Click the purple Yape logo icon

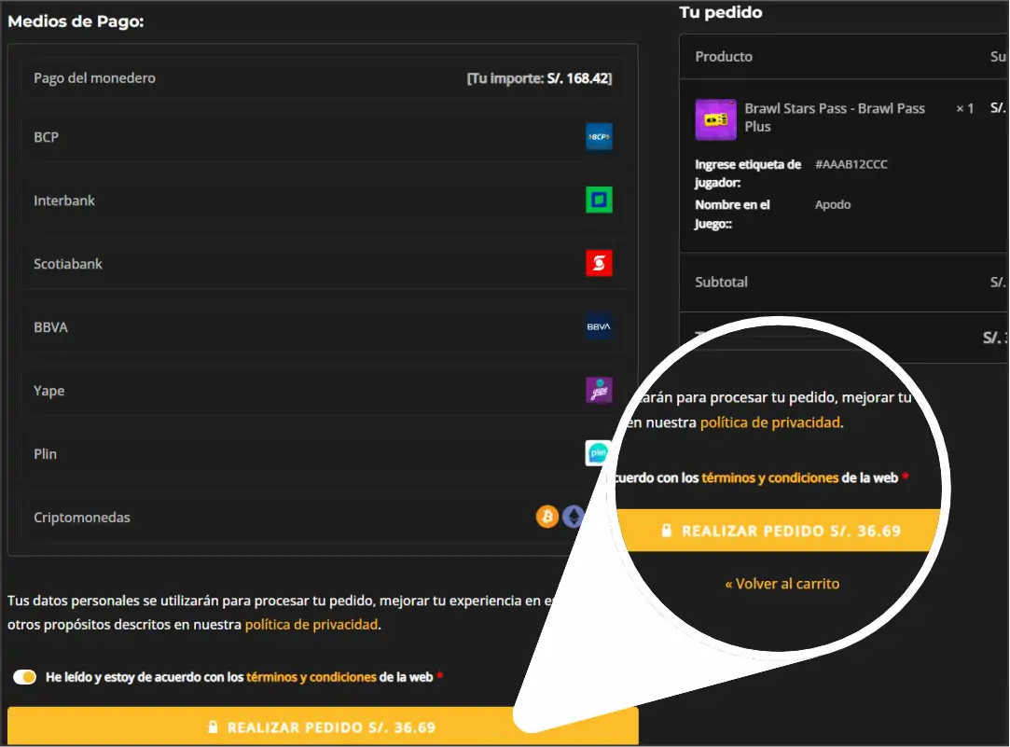coord(599,390)
